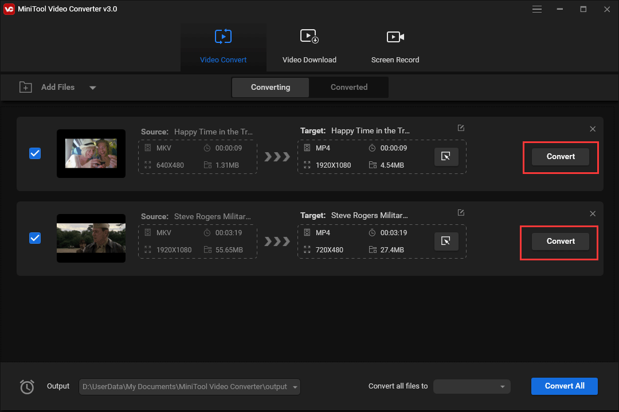Click the Add Files folder-plus icon
This screenshot has width=619, height=412.
pos(26,87)
